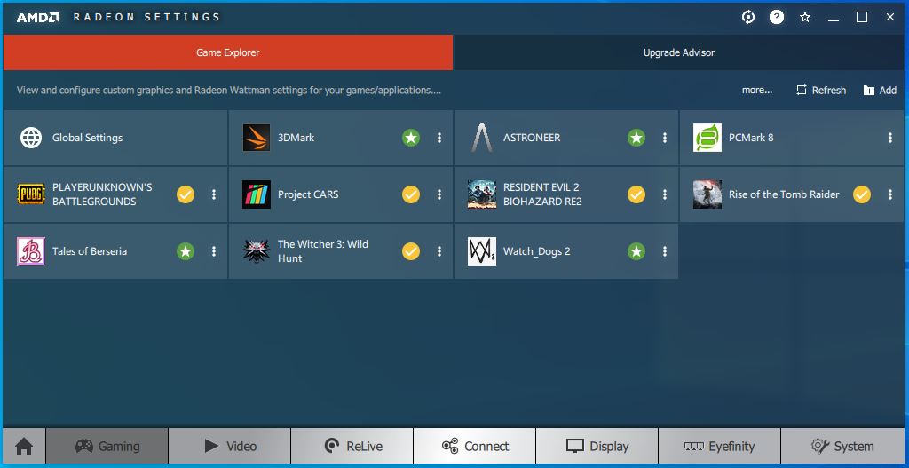Click the Watch_Dogs 2 logo icon

click(482, 251)
